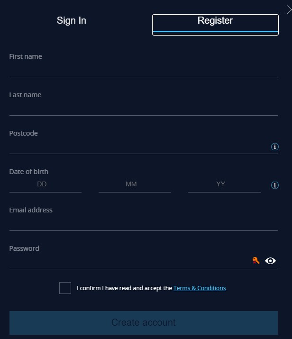Click into the Email address field
The height and width of the screenshot is (339, 292).
pyautogui.click(x=144, y=224)
